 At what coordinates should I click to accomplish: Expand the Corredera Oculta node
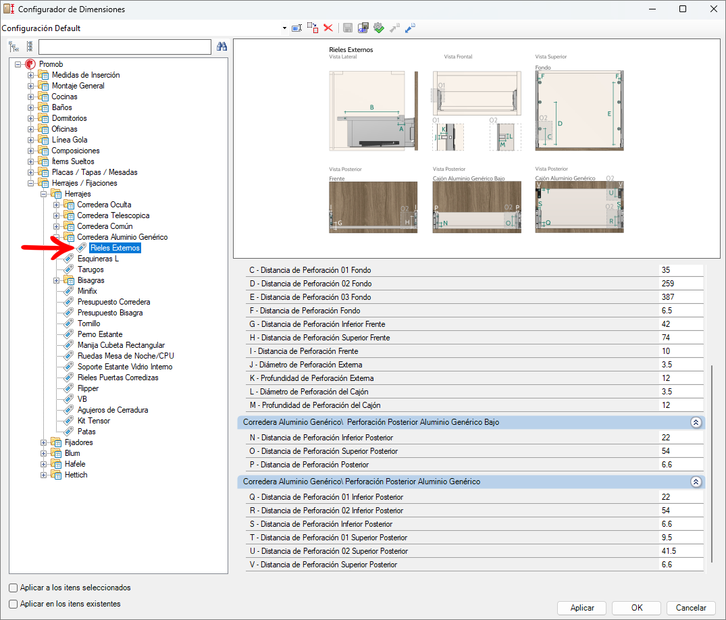(57, 204)
